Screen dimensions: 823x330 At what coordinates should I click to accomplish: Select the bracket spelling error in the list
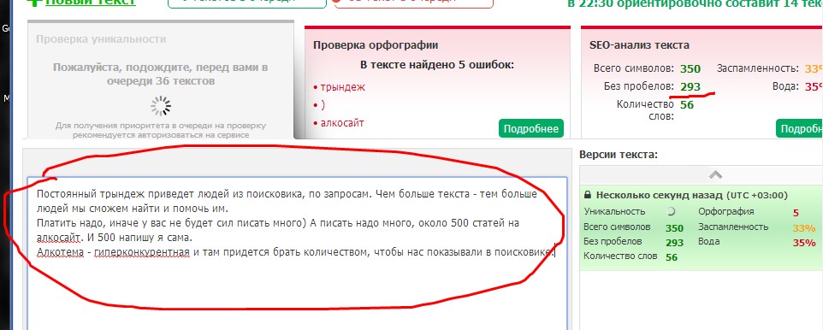(x=323, y=105)
